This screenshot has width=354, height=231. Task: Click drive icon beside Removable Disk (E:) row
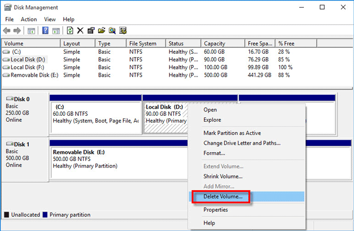click(x=7, y=75)
